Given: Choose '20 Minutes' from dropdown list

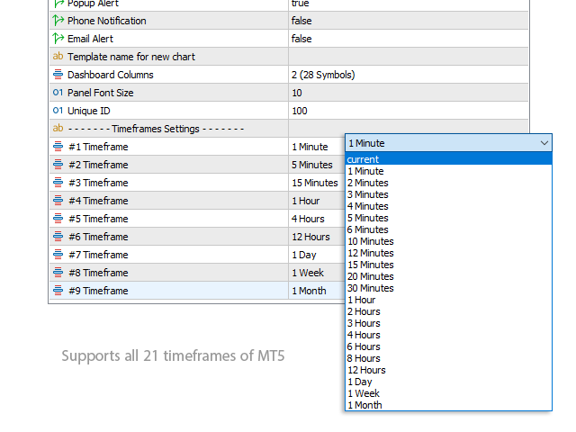Looking at the screenshot, I should click(x=448, y=276).
